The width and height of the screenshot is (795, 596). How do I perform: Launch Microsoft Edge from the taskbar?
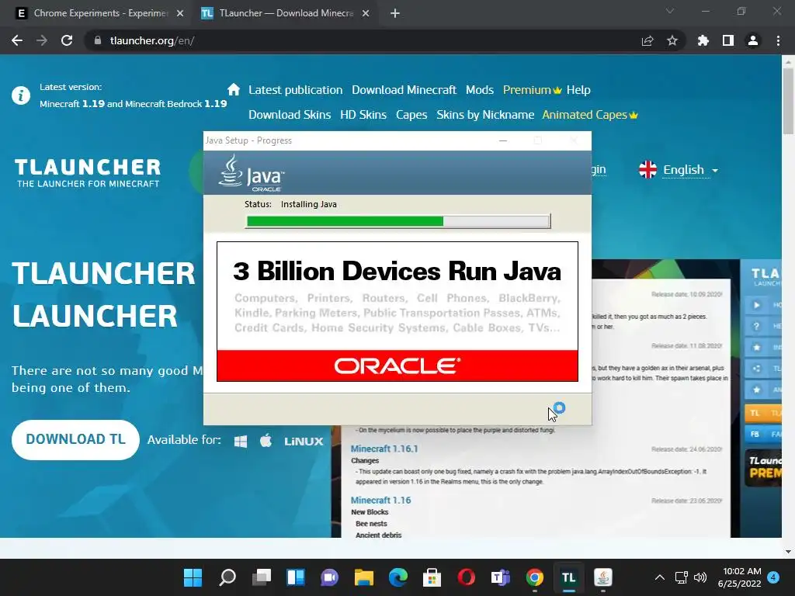[398, 577]
